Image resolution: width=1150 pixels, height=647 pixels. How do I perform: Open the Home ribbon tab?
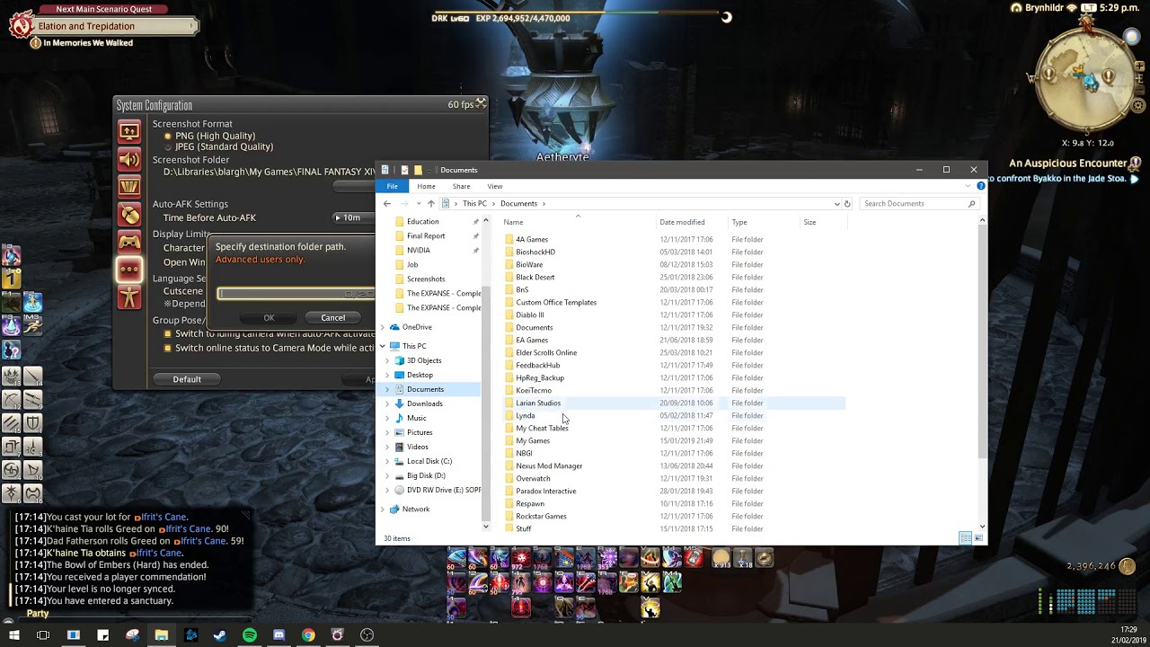(426, 186)
